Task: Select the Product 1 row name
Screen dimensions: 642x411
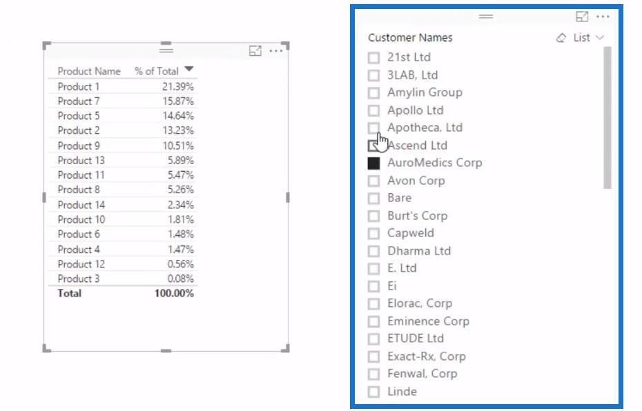Action: click(78, 87)
